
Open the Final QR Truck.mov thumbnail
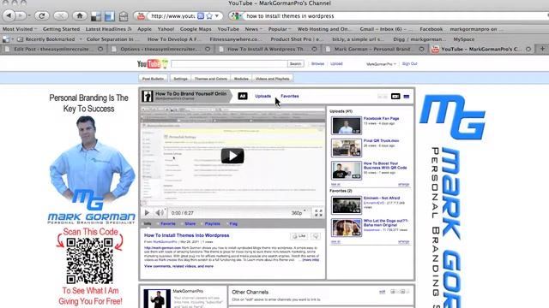click(x=347, y=148)
